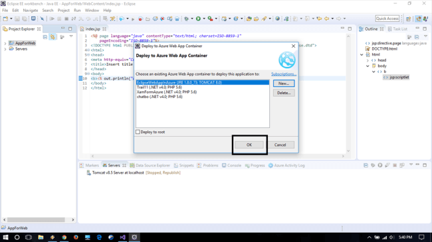The height and width of the screenshot is (242, 432).
Task: Enable the Deploy to root checkbox
Action: click(x=138, y=132)
